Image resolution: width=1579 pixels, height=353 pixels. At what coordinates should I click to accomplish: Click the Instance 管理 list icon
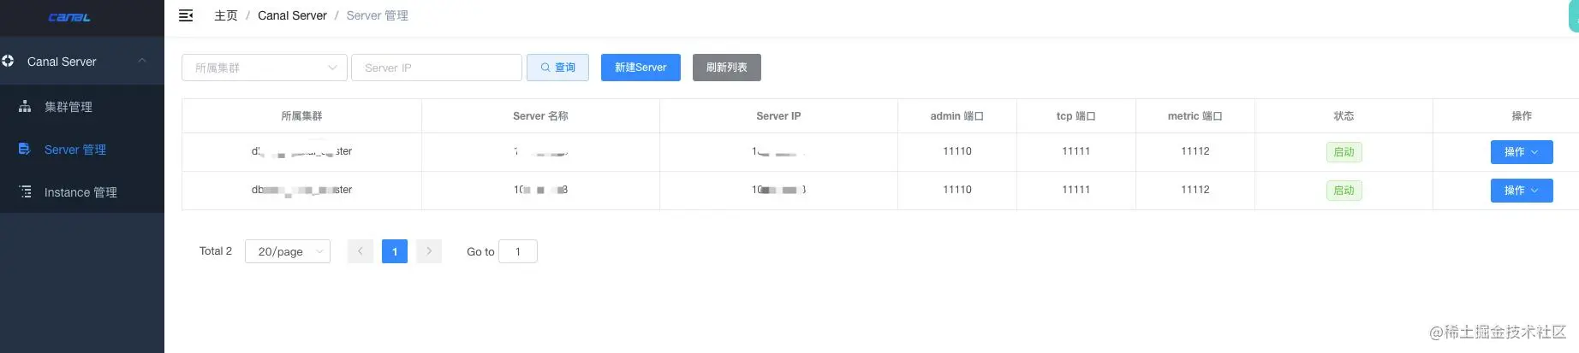tap(25, 191)
